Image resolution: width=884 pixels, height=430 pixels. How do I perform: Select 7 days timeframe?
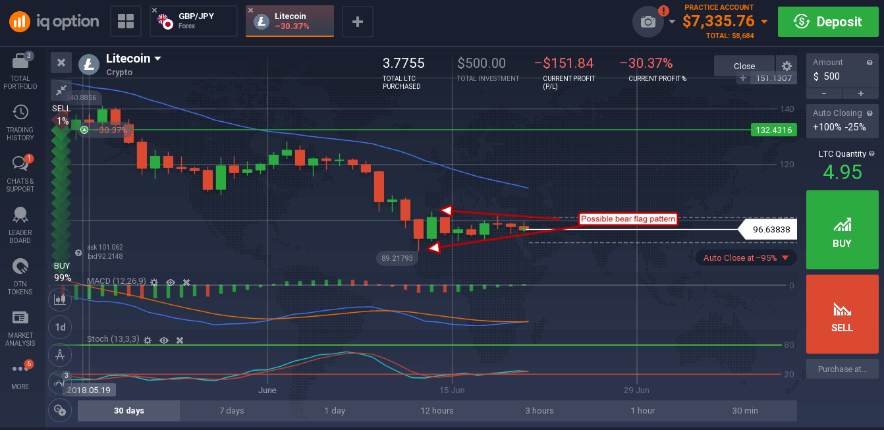coord(231,410)
